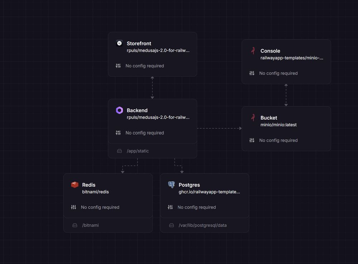Open the /app/static volume path

click(138, 151)
